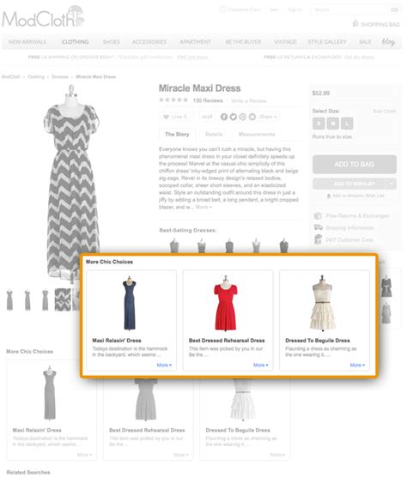407x477 pixels.
Task: Click Add to Amazon Wish List link
Action: point(358,196)
